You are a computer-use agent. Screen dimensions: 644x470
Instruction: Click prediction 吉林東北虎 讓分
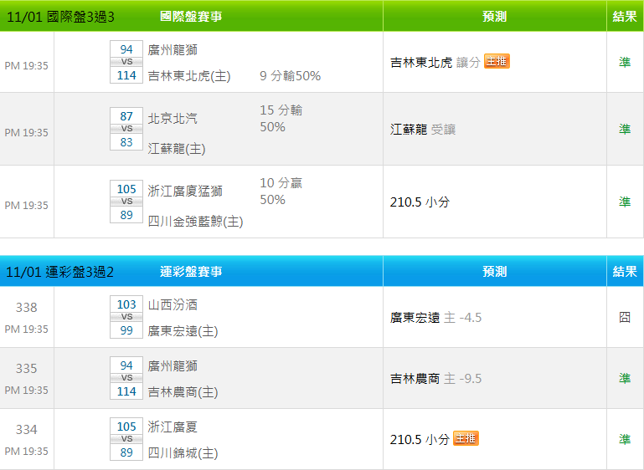coord(435,63)
